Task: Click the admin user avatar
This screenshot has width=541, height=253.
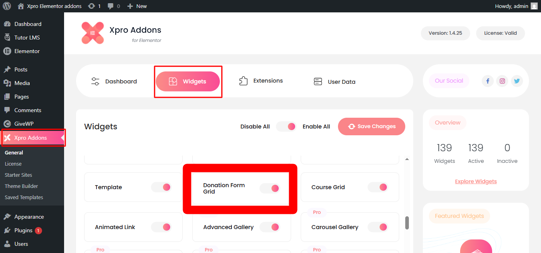Action: pos(534,6)
